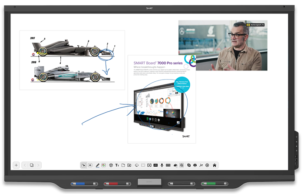Open the text tool marked Tt

(117, 165)
